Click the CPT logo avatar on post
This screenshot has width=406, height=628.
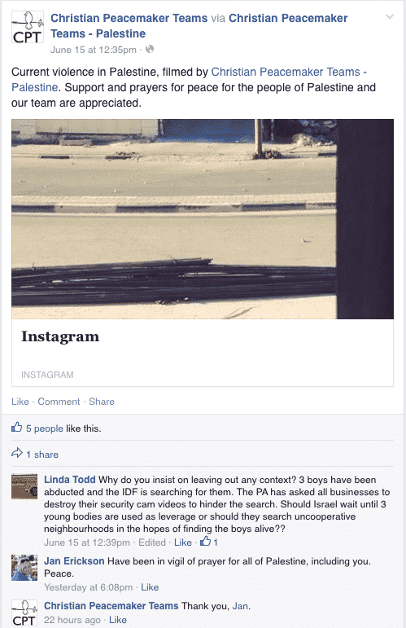point(27,27)
